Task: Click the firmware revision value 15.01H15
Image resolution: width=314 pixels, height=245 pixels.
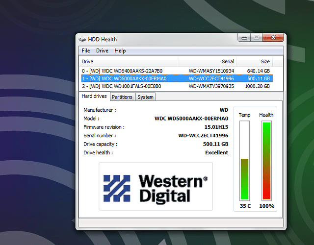Action: [x=216, y=127]
